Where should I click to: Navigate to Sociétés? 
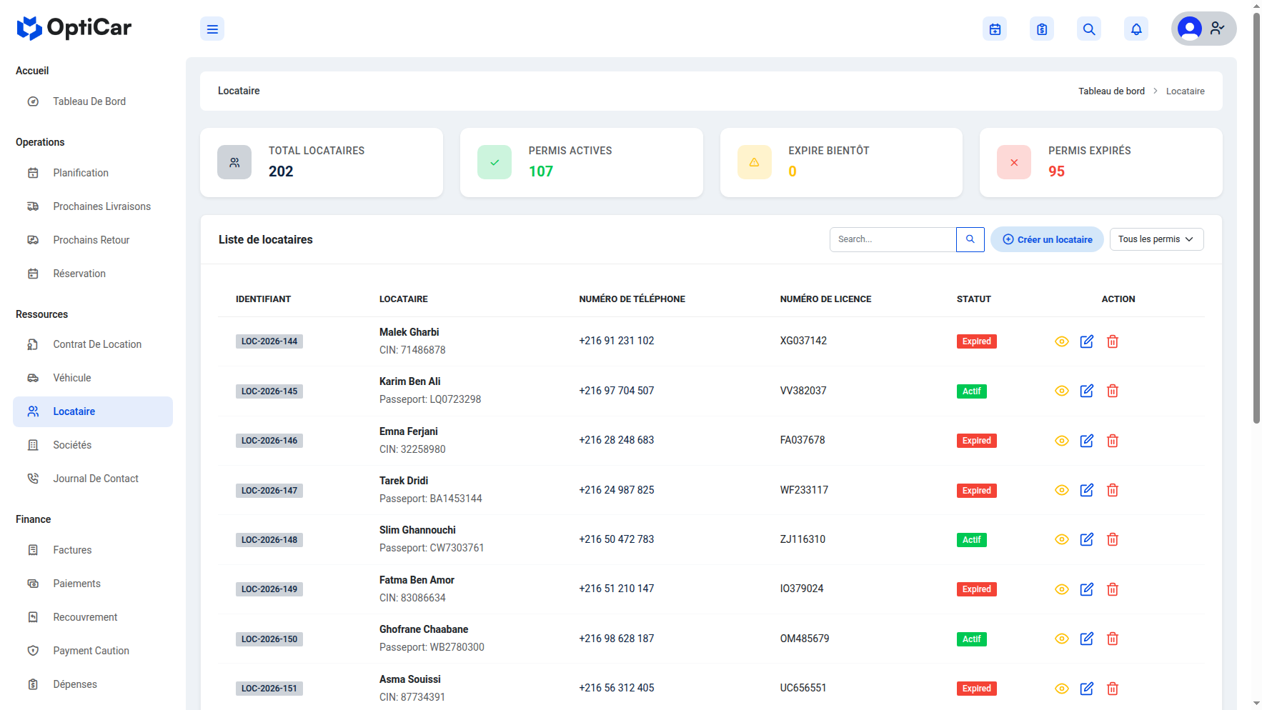click(x=93, y=445)
